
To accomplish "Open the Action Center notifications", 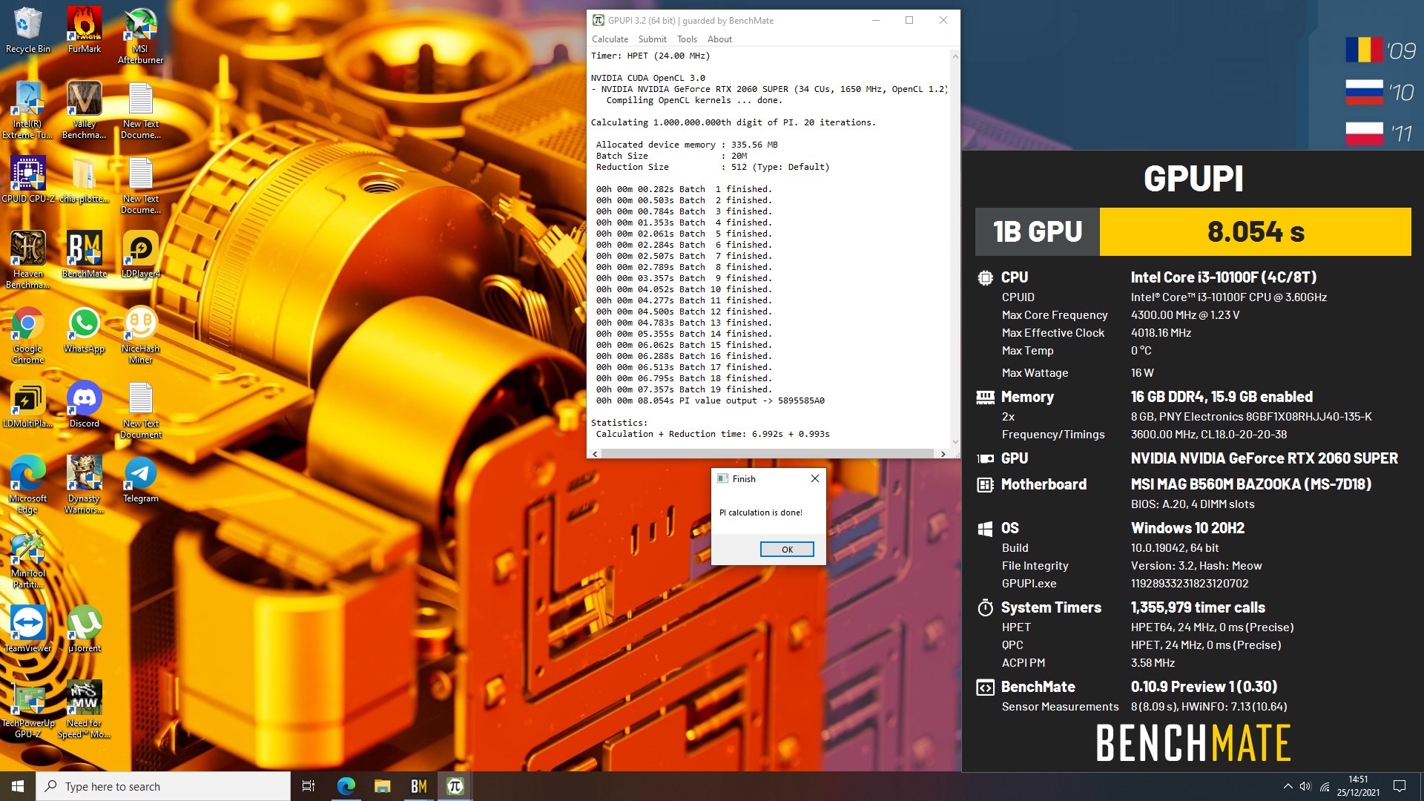I will pyautogui.click(x=1400, y=786).
